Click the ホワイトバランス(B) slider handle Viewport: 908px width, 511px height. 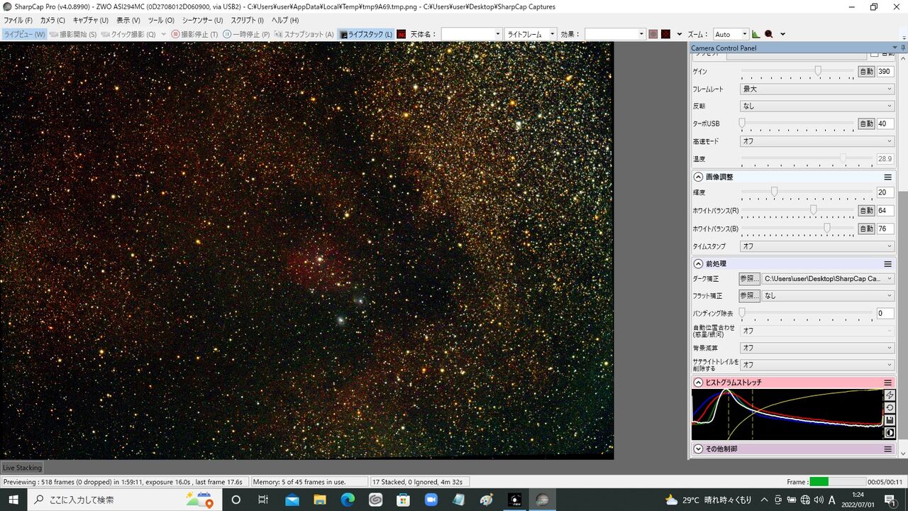pos(827,228)
